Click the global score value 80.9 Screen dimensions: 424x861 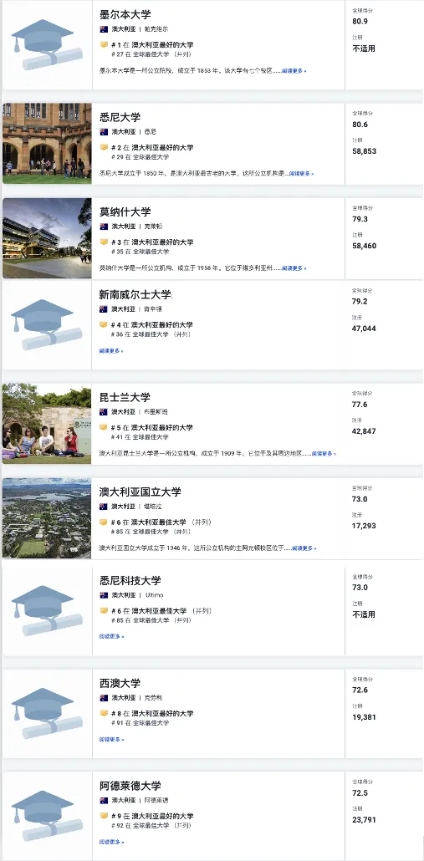pyautogui.click(x=360, y=22)
